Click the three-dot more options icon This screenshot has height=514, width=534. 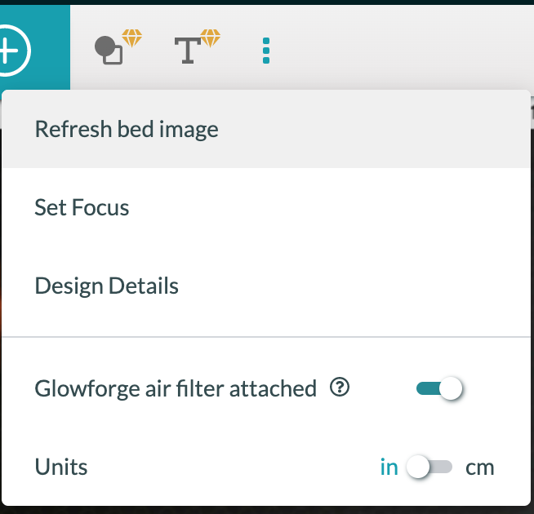point(266,51)
